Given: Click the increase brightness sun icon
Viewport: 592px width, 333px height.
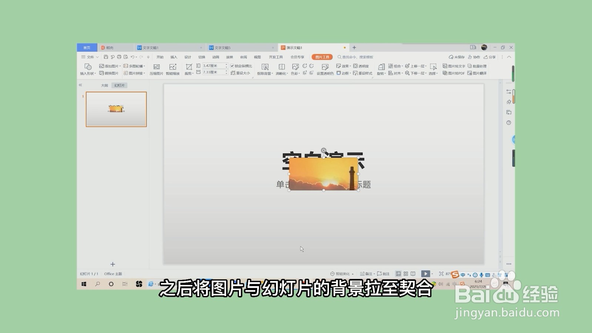Looking at the screenshot, I should pyautogui.click(x=305, y=73).
